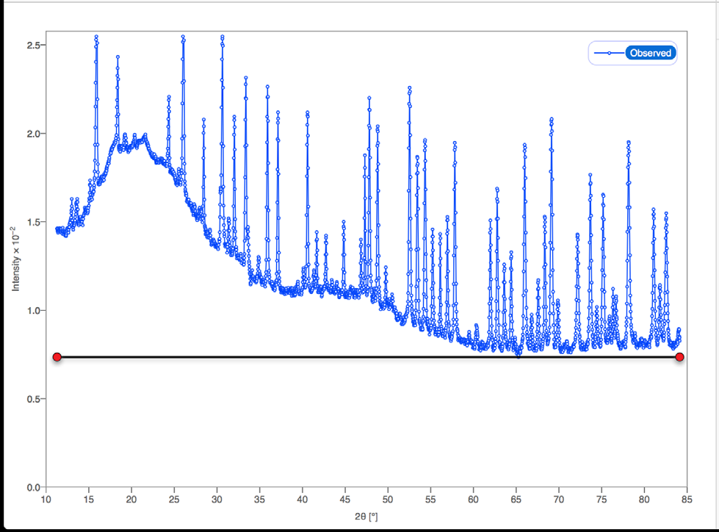Click the peak top near 78°
Screen dimensions: 719x532
pyautogui.click(x=628, y=143)
